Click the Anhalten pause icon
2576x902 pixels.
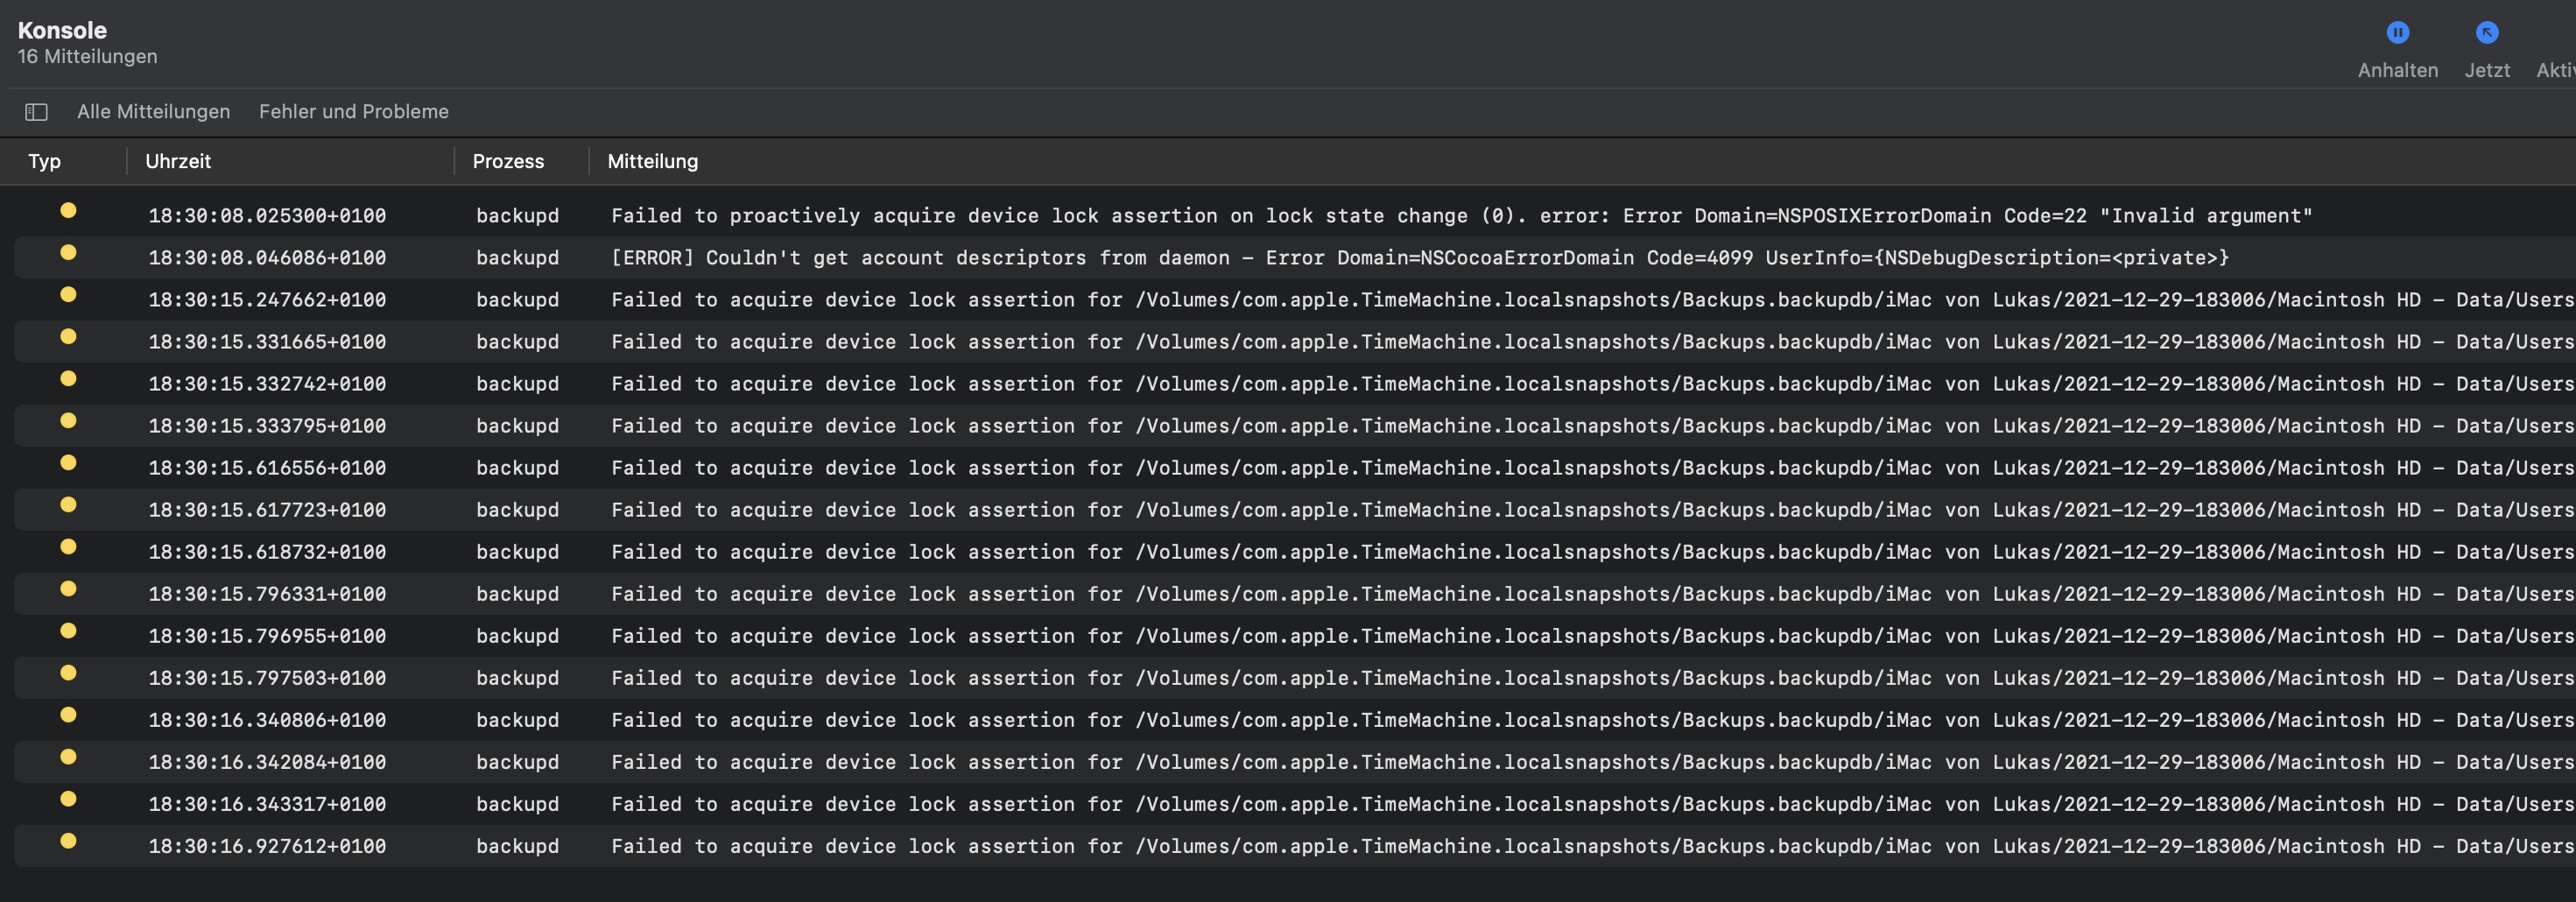coord(2397,33)
